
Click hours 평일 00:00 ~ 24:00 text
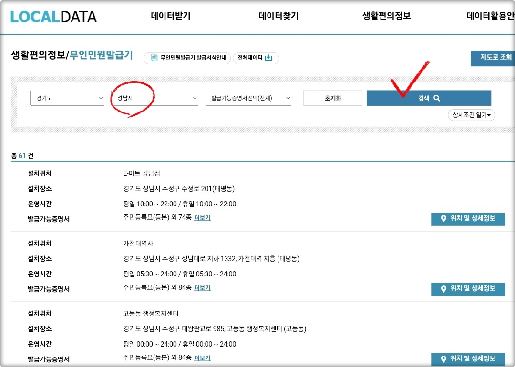tap(150, 344)
